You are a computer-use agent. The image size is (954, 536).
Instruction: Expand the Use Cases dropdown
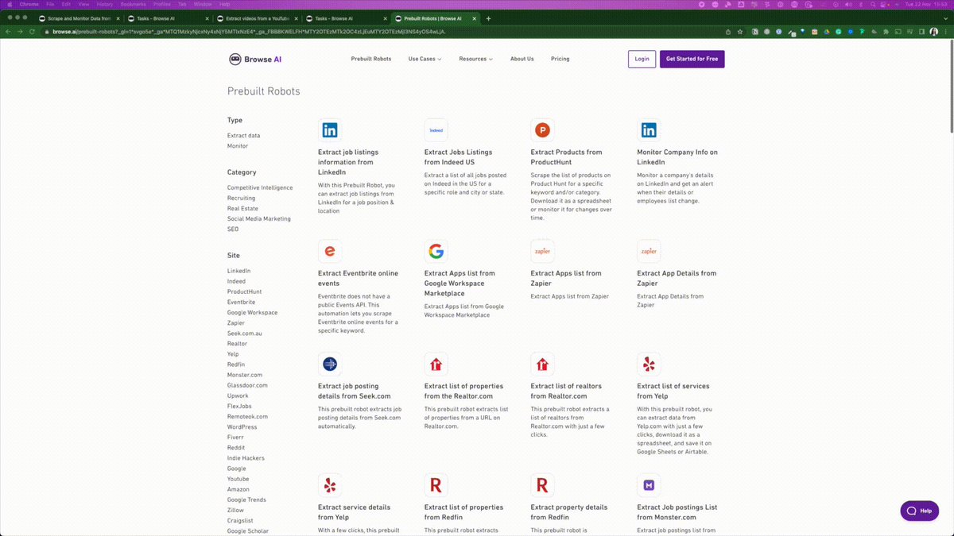425,59
